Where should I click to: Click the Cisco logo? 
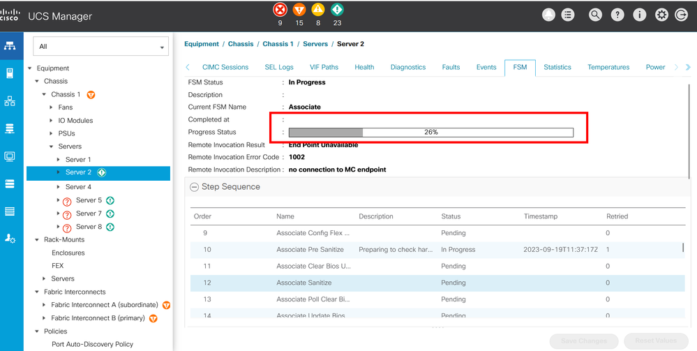(x=9, y=15)
